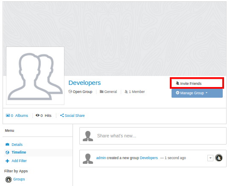Click the group avatar placeholder image
This screenshot has width=230, height=186.
35,76
